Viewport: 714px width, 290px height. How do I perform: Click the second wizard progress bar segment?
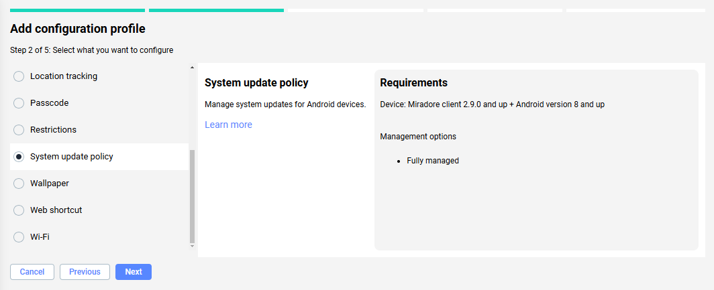point(216,10)
